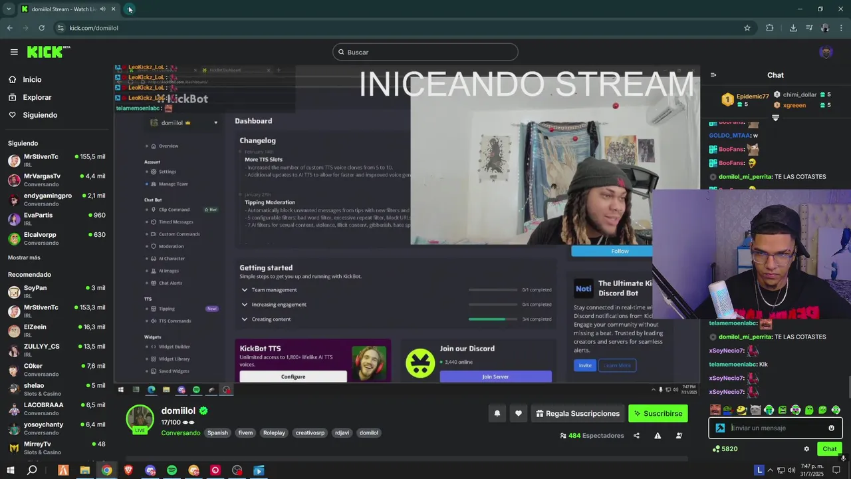Open yosoychanty recommended channel
This screenshot has width=851, height=479.
point(57,428)
